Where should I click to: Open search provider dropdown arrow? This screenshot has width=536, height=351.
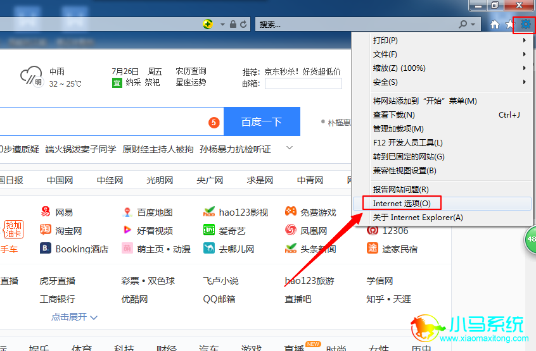coord(473,25)
